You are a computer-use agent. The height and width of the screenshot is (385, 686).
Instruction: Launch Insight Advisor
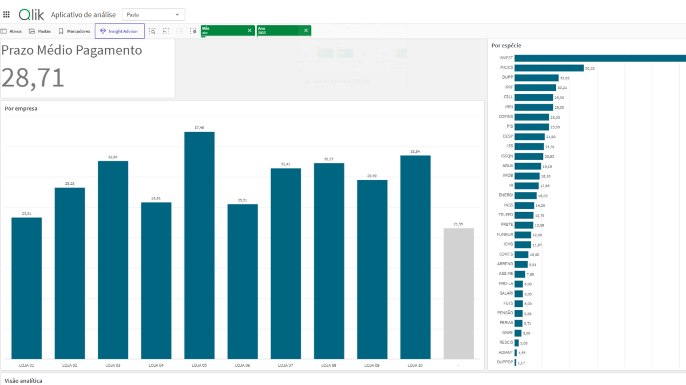(x=119, y=31)
